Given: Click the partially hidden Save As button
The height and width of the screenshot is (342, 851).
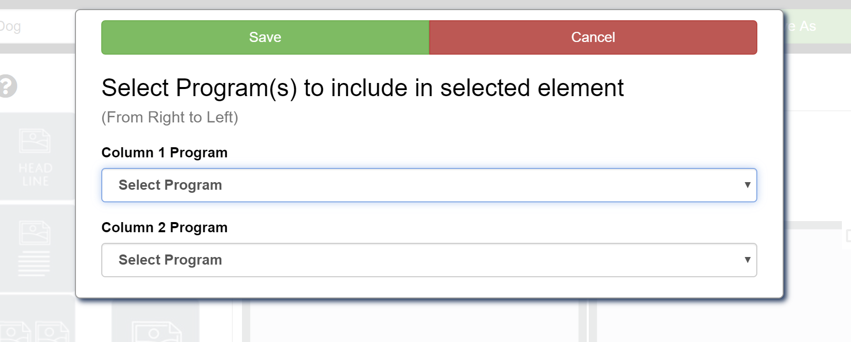Looking at the screenshot, I should coord(818,26).
